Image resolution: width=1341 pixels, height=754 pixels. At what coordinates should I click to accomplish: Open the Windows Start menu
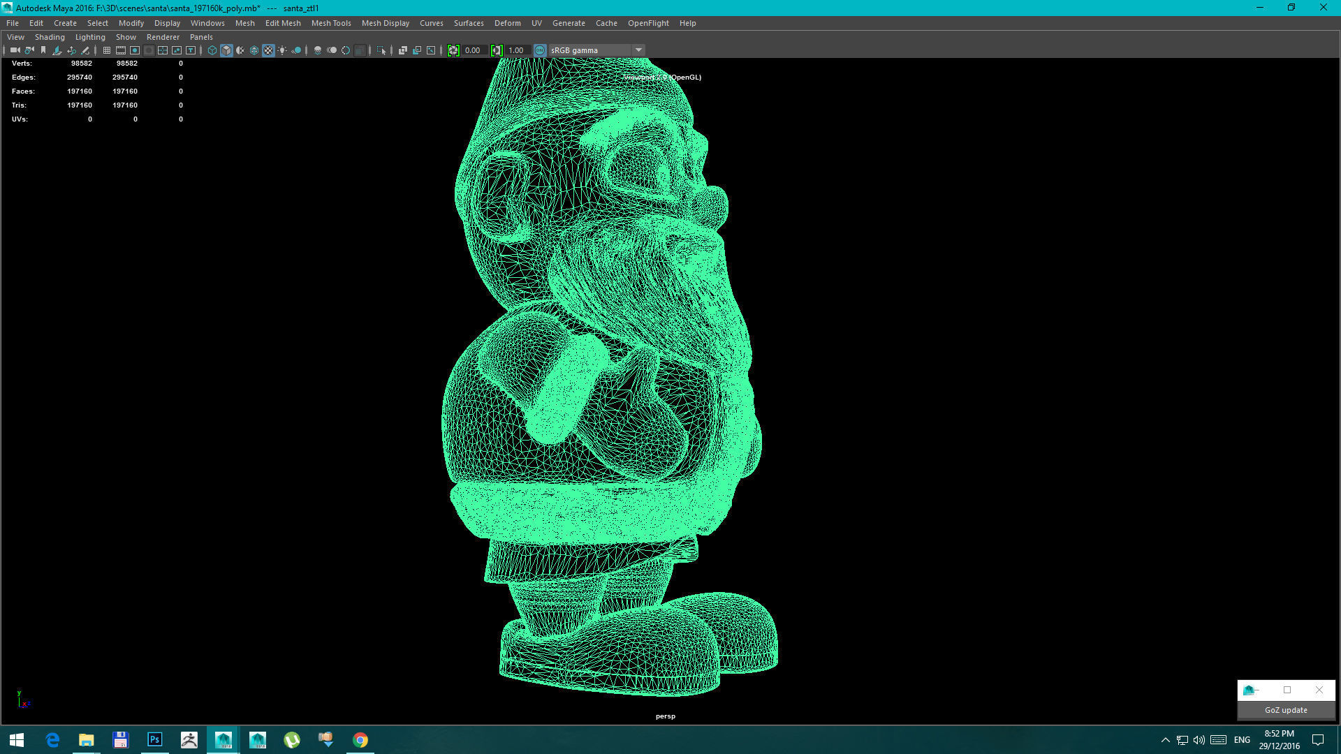(17, 739)
